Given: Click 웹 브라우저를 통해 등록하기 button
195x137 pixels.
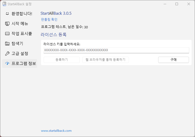Looking at the screenshot, I should [105, 60].
